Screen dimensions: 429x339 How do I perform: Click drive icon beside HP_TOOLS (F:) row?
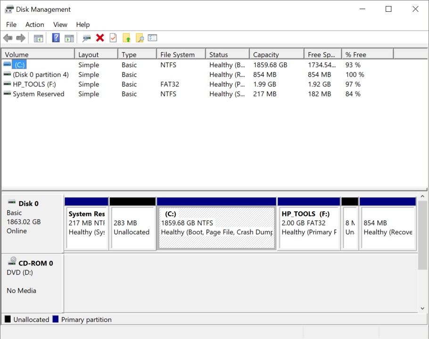click(x=7, y=84)
